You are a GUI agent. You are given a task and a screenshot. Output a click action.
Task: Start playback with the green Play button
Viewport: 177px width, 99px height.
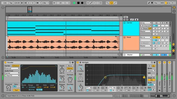74,3
